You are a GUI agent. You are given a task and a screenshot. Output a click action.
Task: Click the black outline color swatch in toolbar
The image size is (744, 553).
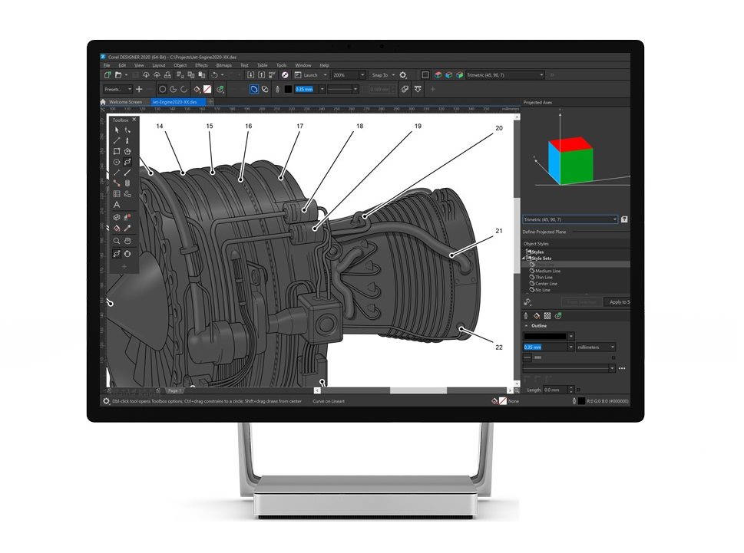tap(288, 89)
